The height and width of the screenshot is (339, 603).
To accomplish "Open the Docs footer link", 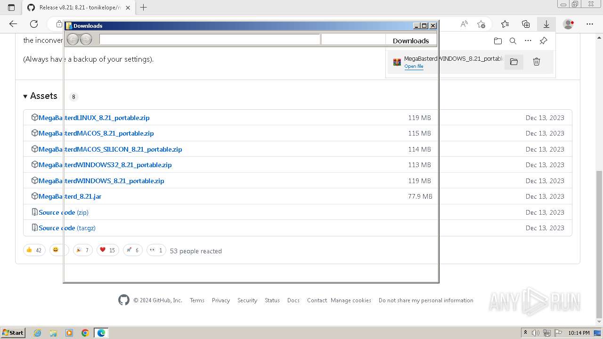I will click(293, 300).
